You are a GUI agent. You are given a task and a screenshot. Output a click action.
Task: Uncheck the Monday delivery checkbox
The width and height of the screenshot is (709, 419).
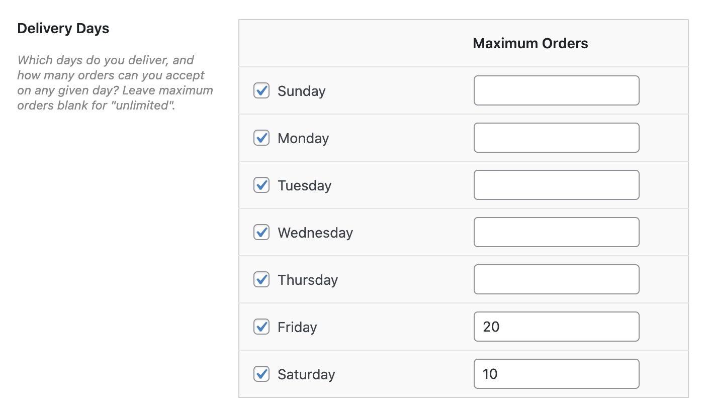[261, 138]
